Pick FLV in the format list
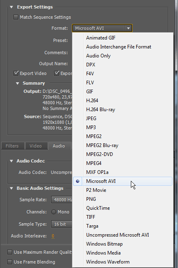Screen dimensions: 178x268 [x=123, y=83]
